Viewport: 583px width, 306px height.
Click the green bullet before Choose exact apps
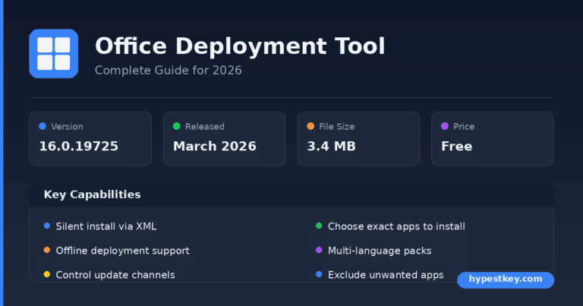(319, 226)
